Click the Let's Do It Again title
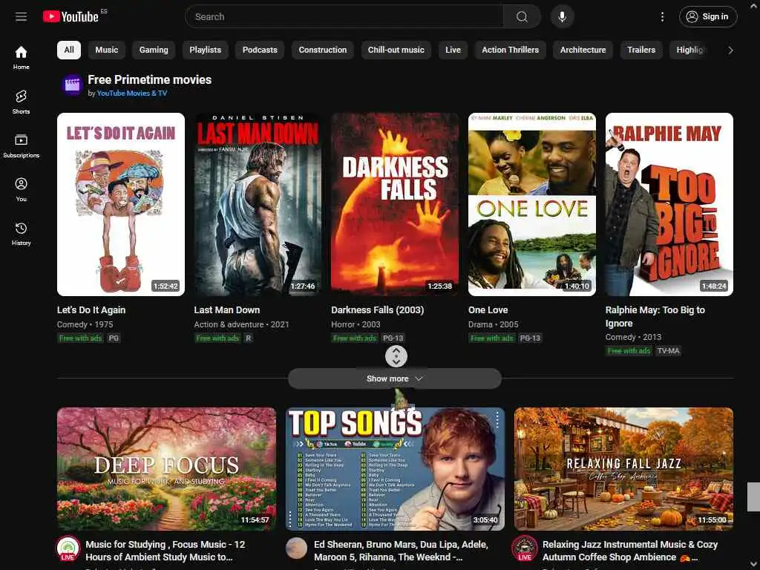This screenshot has height=570, width=760. point(91,309)
